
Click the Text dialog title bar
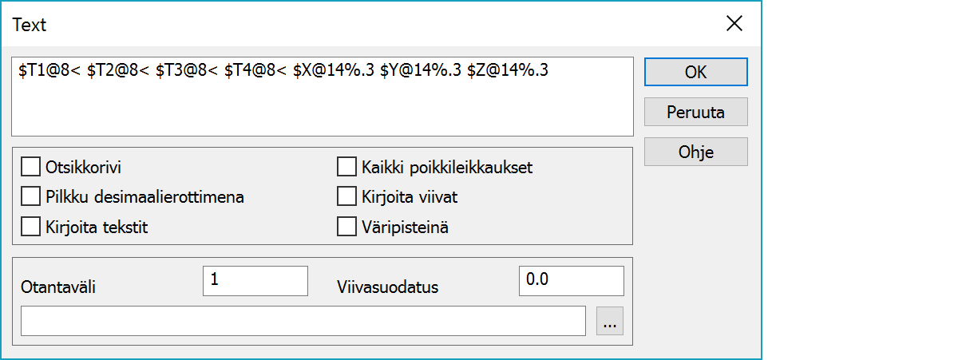[319, 24]
